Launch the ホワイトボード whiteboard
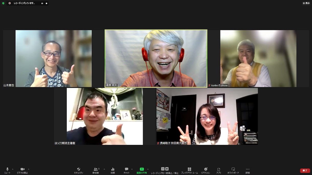 (x=233, y=170)
